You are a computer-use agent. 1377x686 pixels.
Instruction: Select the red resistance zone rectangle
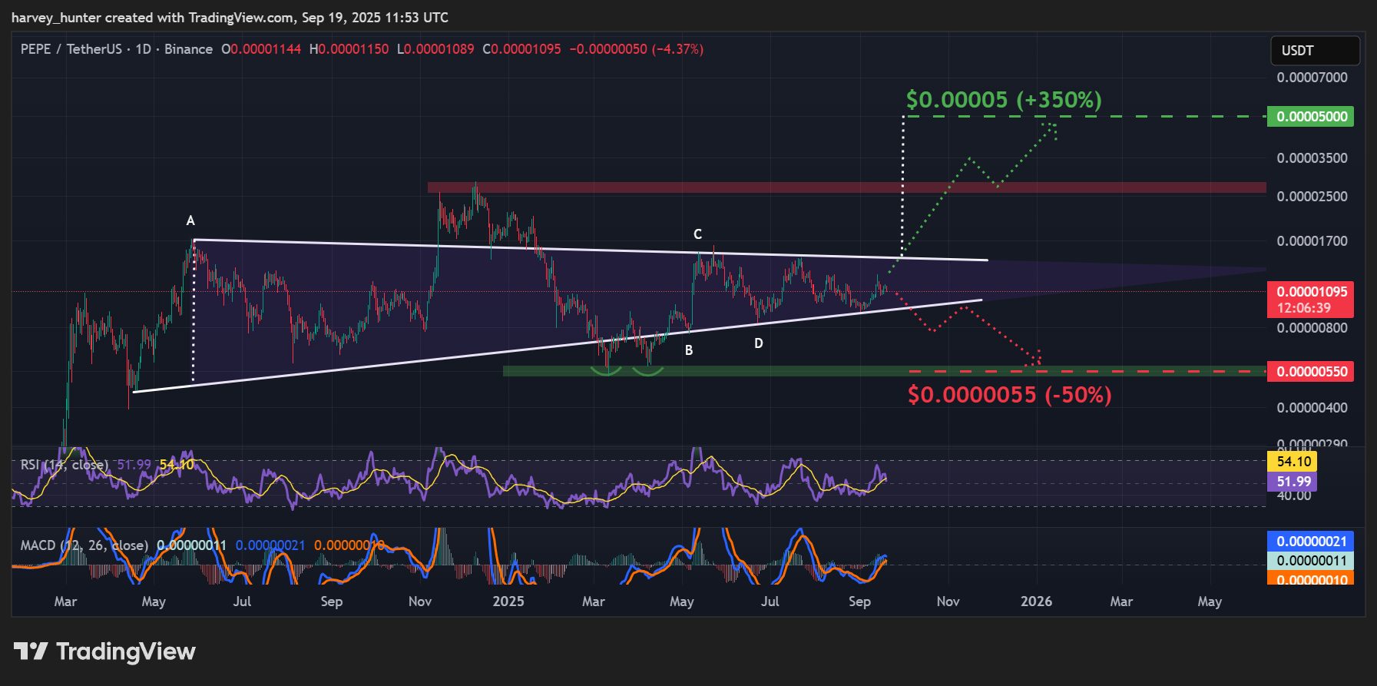pyautogui.click(x=845, y=187)
